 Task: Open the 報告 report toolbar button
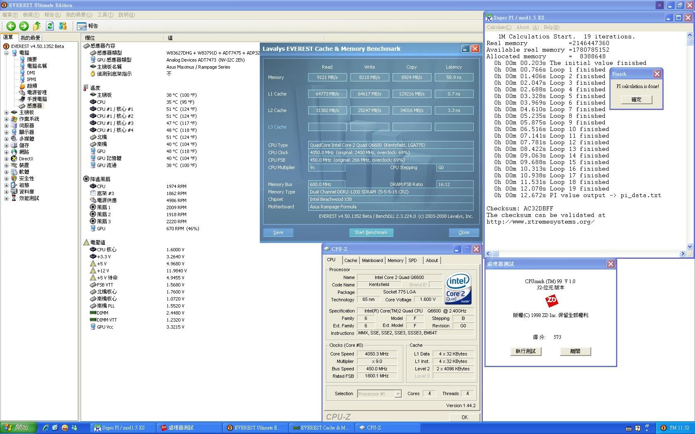click(88, 26)
